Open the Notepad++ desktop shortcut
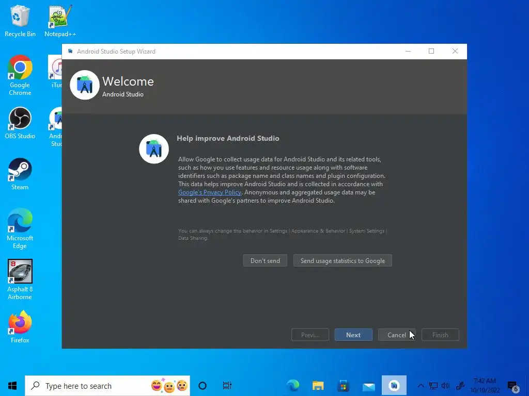This screenshot has width=529, height=396. click(x=60, y=21)
